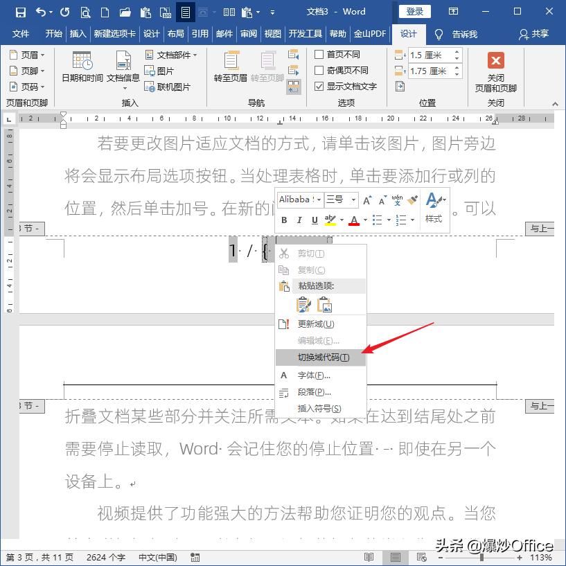
Task: Click the font color icon in mini toolbar
Action: pos(354,220)
